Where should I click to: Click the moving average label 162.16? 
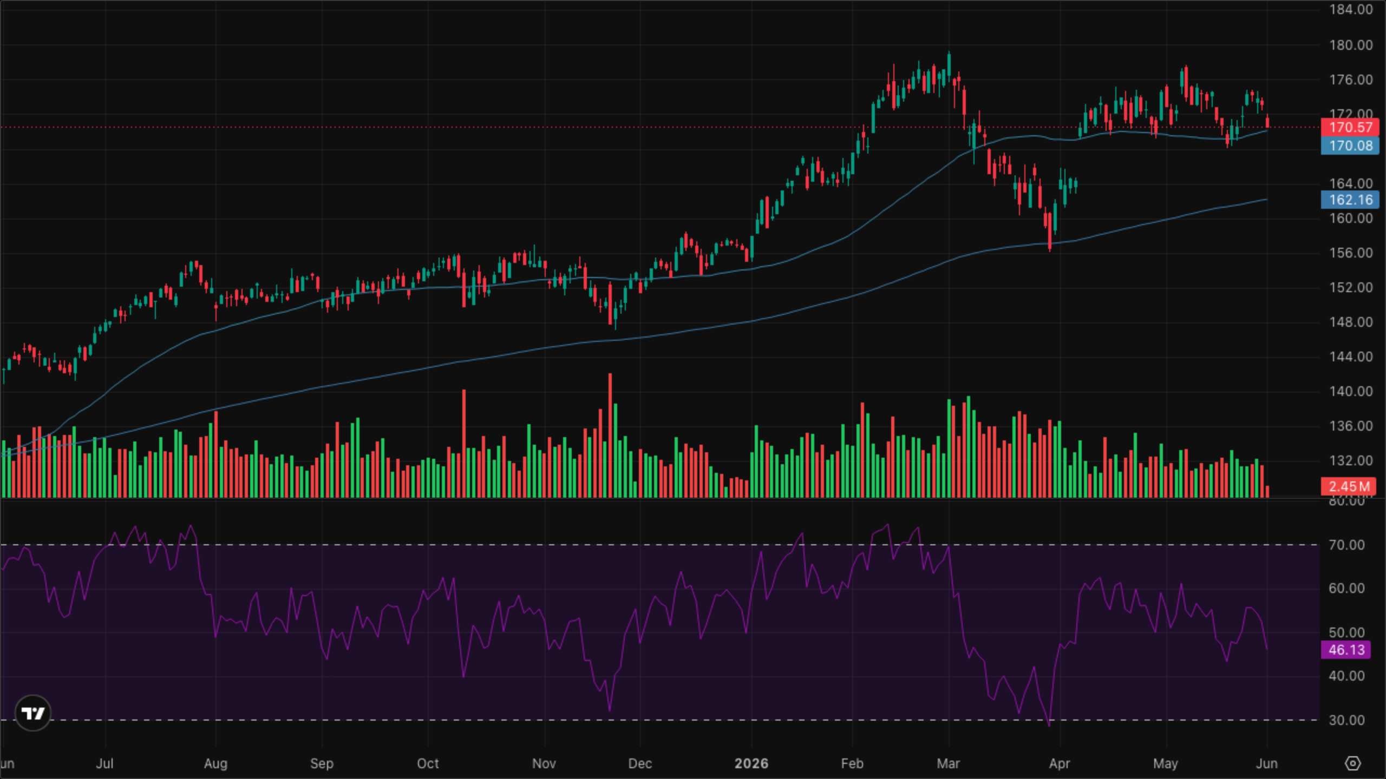[1350, 200]
